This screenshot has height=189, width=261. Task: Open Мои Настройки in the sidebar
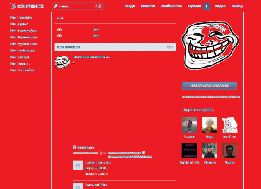point(22,70)
